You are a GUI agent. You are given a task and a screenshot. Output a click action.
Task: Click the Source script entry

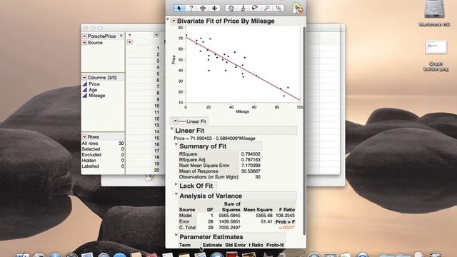click(x=95, y=43)
